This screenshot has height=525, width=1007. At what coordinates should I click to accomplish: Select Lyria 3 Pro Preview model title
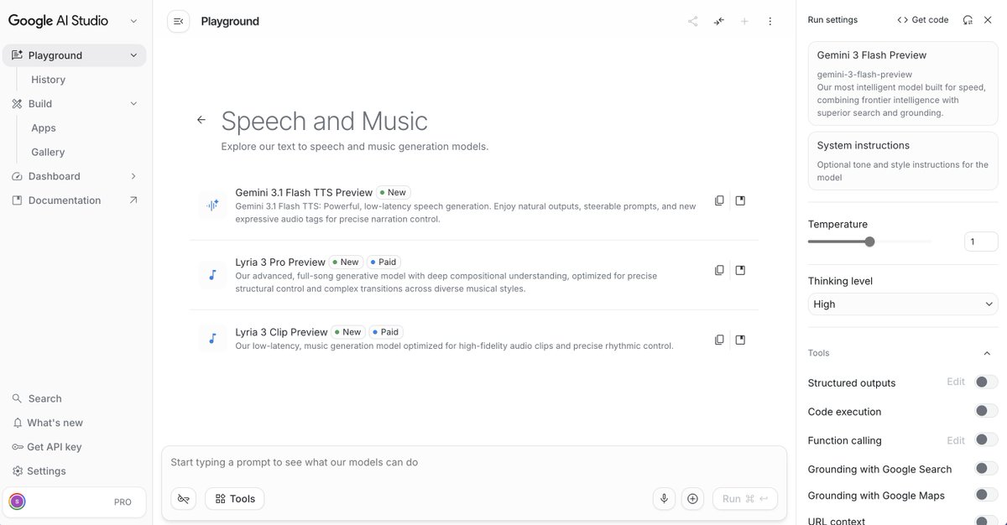tap(280, 262)
